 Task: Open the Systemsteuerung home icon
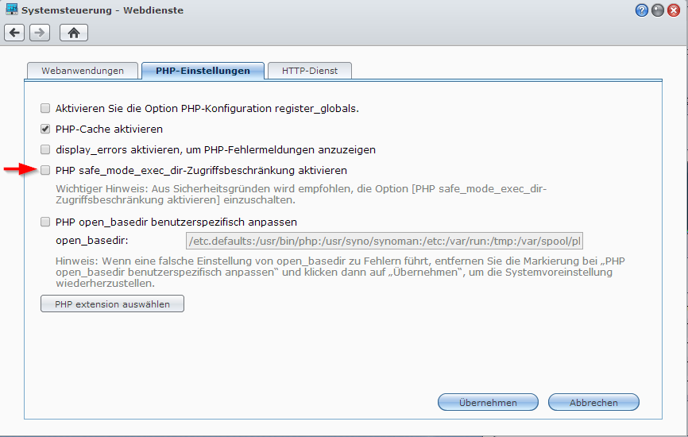click(x=73, y=33)
